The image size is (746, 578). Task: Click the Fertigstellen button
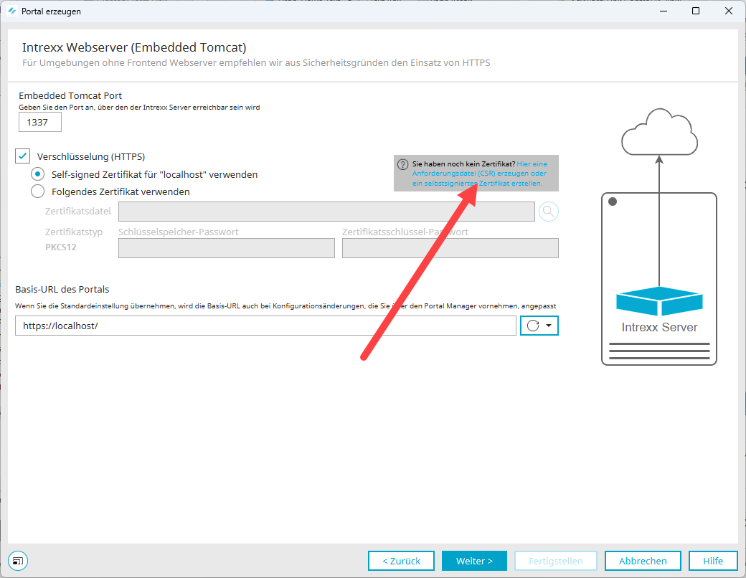coord(556,561)
